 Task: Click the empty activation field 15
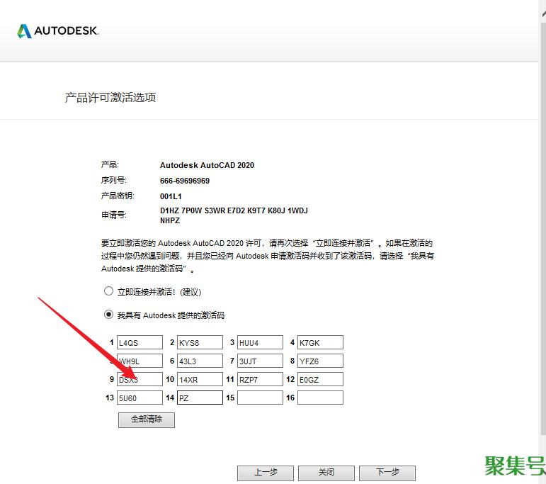pyautogui.click(x=260, y=398)
